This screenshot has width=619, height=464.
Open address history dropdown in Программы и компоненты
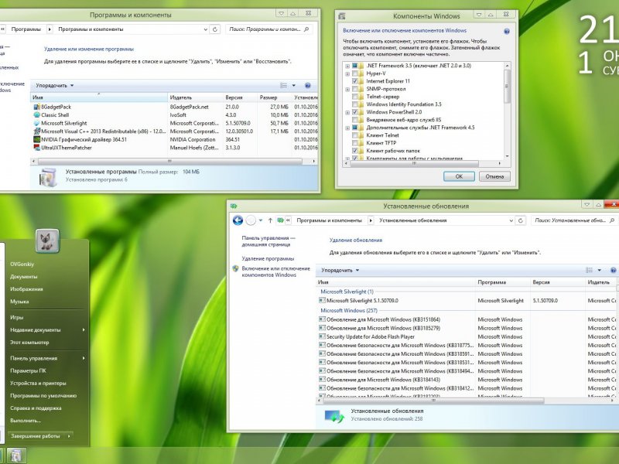(x=205, y=29)
